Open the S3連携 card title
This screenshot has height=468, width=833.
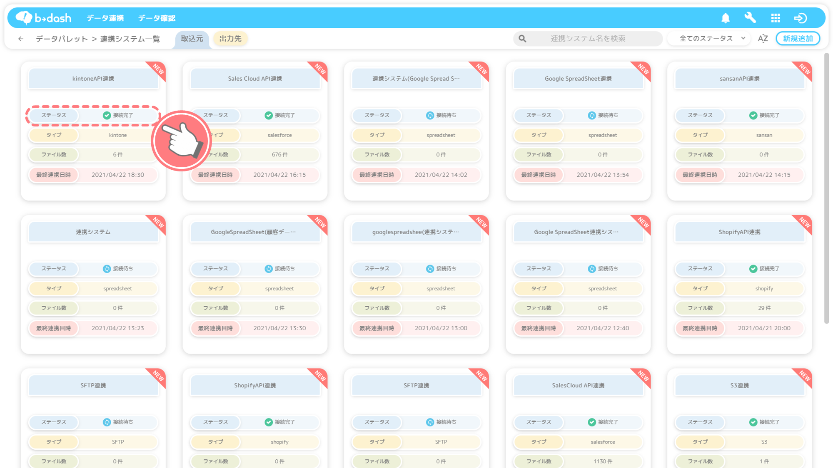pos(740,386)
